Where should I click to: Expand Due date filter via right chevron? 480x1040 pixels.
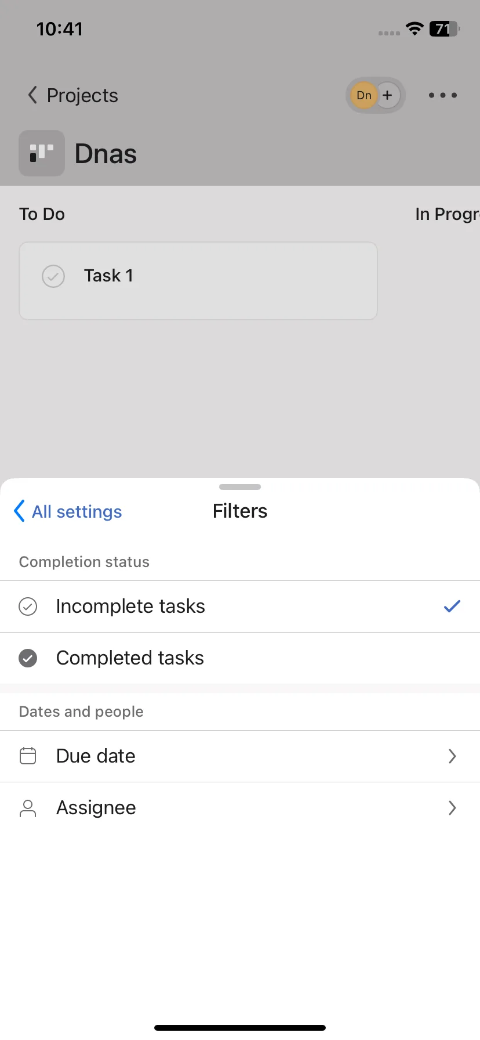pos(452,756)
